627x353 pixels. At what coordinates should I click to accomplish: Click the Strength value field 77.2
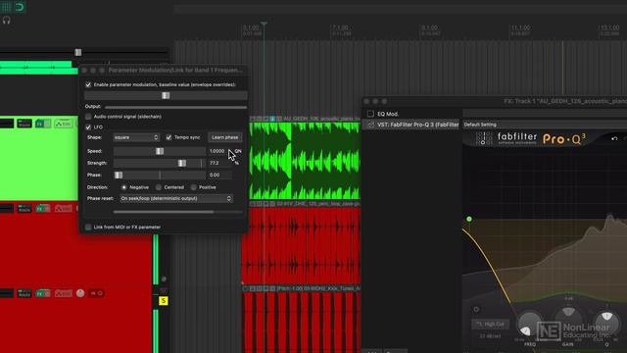pyautogui.click(x=219, y=163)
